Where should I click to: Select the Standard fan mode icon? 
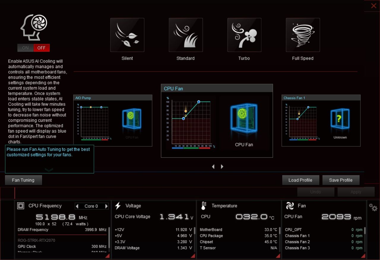click(186, 35)
